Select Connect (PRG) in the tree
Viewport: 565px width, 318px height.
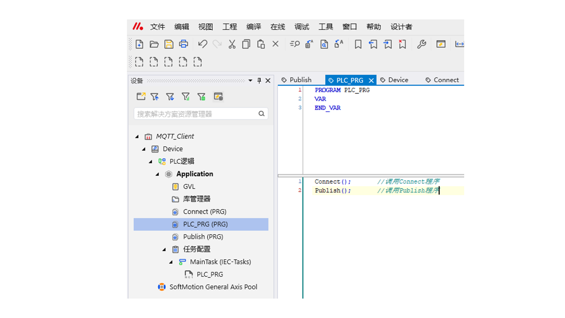(x=205, y=212)
